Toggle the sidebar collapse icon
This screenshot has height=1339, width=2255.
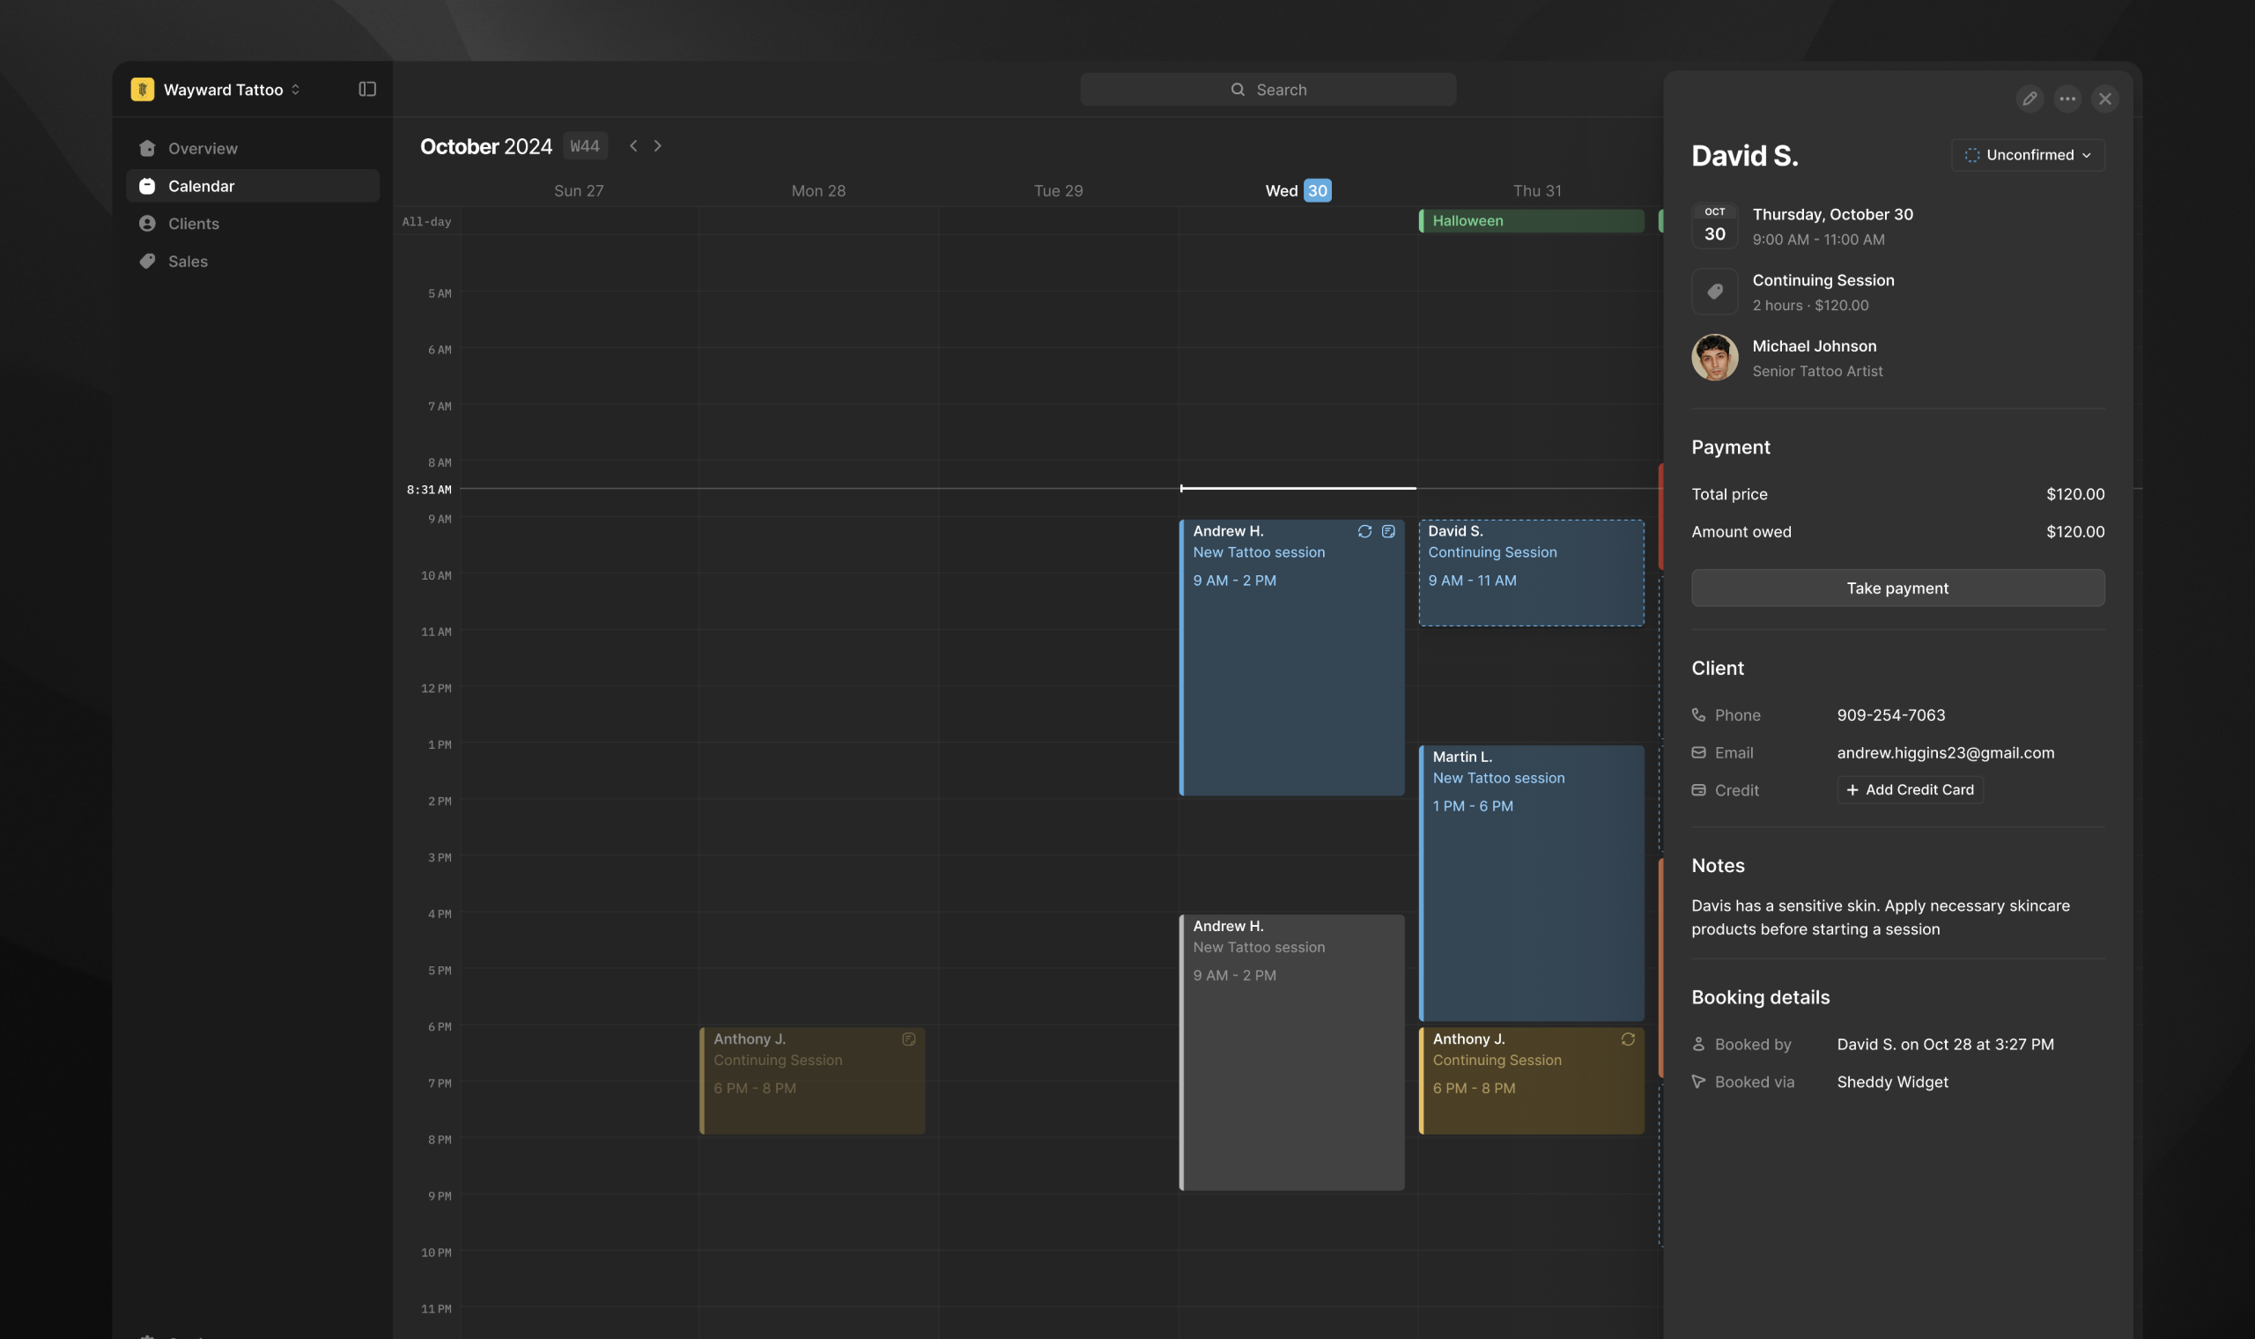pyautogui.click(x=367, y=89)
